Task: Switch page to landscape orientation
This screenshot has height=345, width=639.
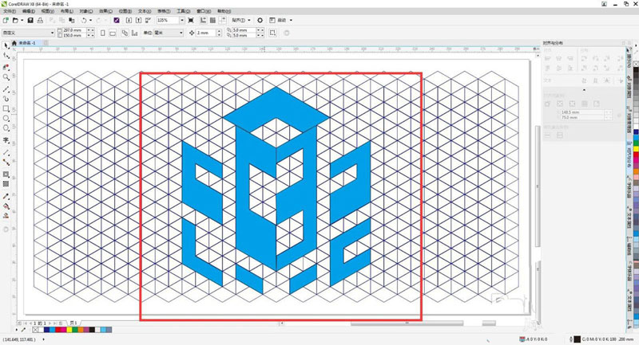Action: click(x=113, y=33)
